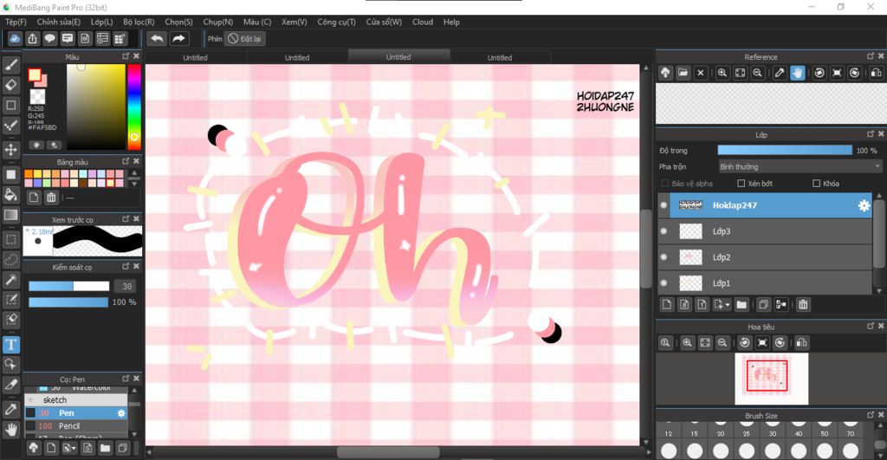Open the Help menu
The height and width of the screenshot is (460, 887).
click(451, 22)
